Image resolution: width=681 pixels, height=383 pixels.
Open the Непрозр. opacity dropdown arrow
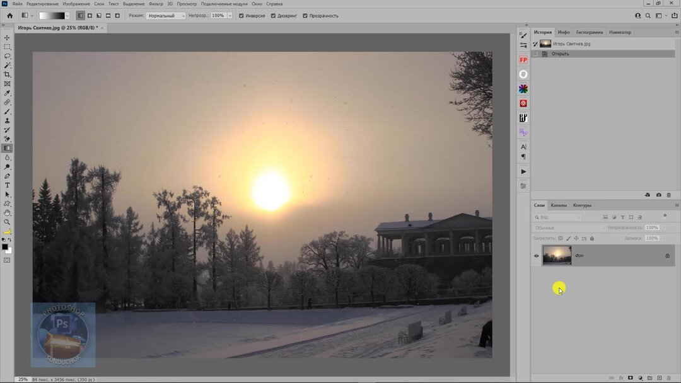click(230, 16)
